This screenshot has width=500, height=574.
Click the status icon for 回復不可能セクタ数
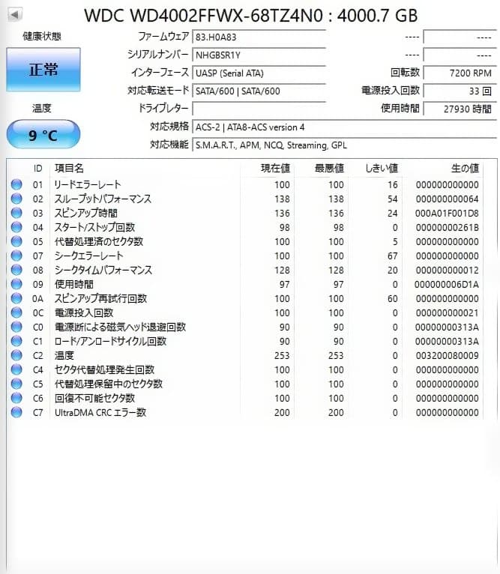click(16, 399)
